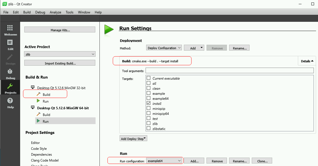Tick the 'example64' target checkbox
Screen dimensions: 318x166
point(148,98)
